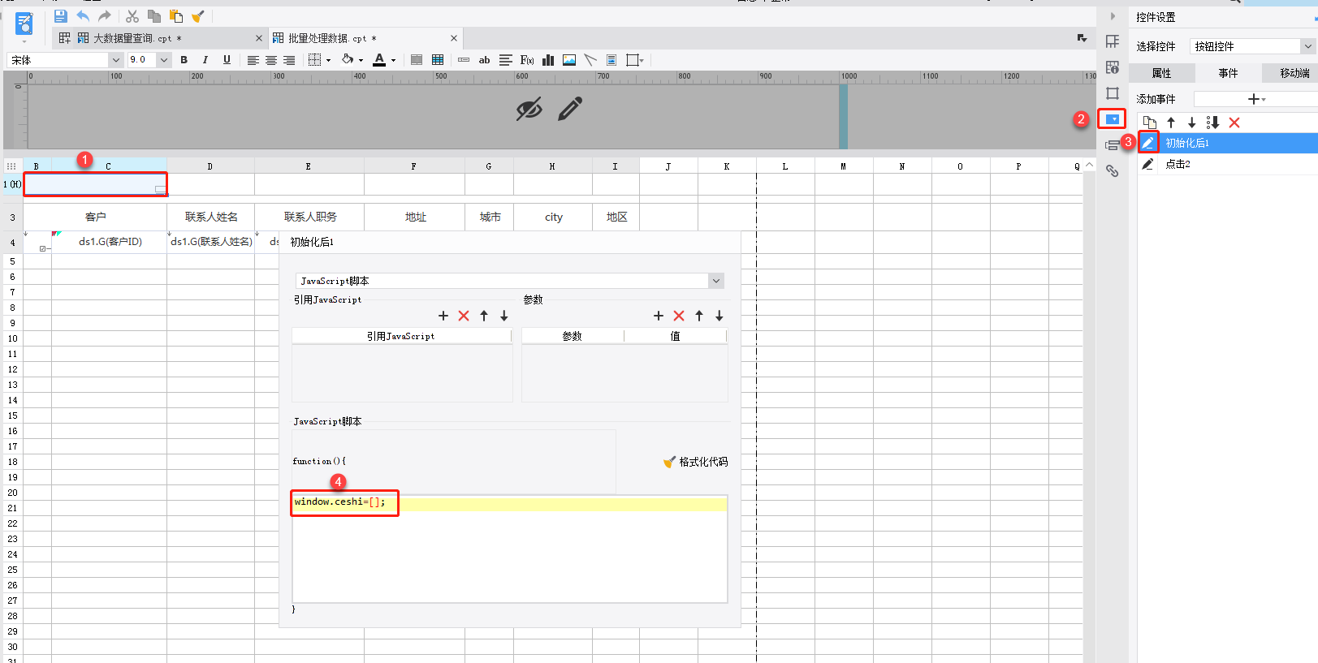Click the merge cells icon
This screenshot has width=1318, height=663.
[417, 60]
